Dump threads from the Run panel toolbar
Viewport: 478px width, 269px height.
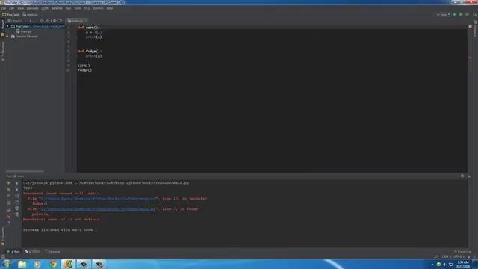(9, 202)
